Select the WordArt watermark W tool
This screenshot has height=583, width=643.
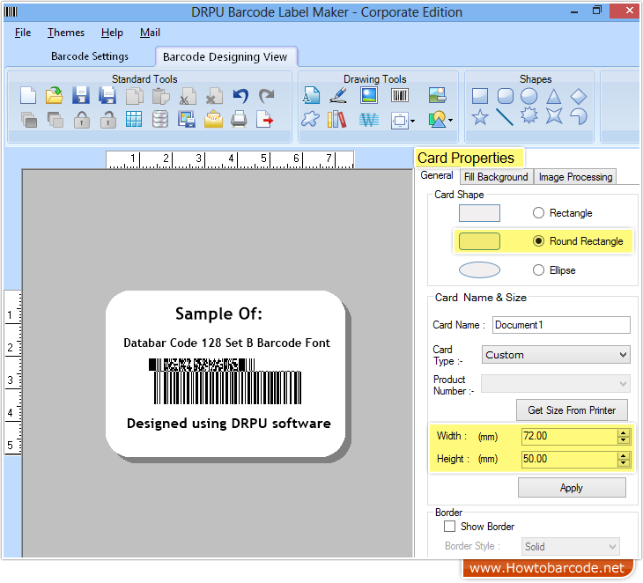(369, 120)
